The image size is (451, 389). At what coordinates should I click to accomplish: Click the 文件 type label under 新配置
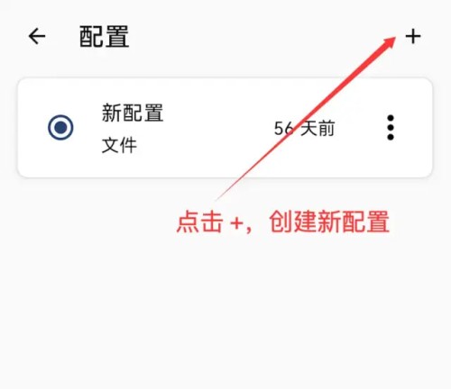pyautogui.click(x=119, y=145)
